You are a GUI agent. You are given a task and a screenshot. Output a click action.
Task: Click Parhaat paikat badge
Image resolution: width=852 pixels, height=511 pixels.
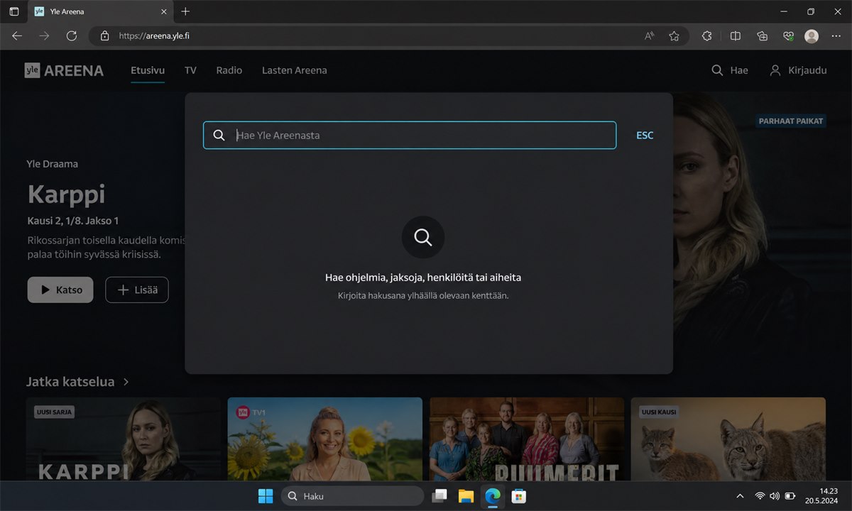(x=791, y=121)
